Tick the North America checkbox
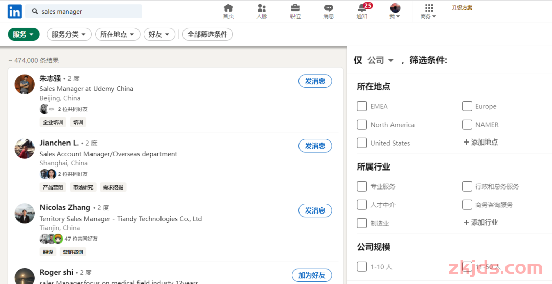552x284 pixels. tap(362, 125)
